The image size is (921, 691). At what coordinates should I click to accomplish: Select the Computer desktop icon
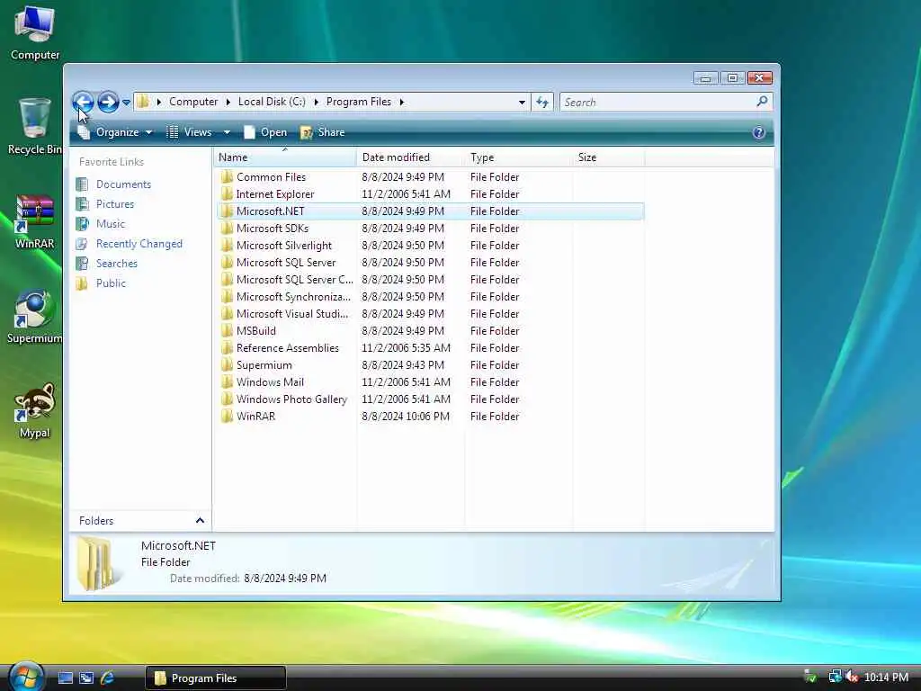tap(35, 32)
